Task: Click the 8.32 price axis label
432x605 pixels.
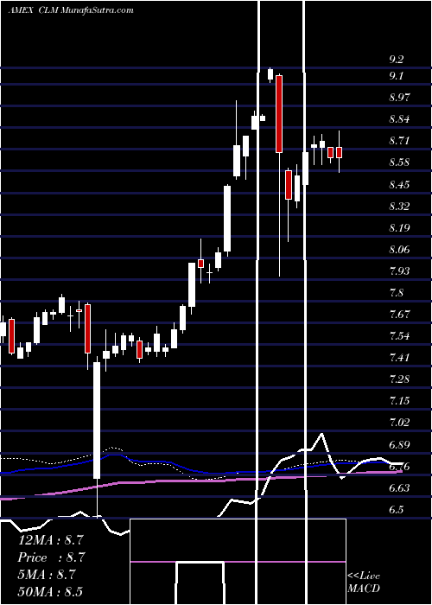Action: (x=399, y=207)
